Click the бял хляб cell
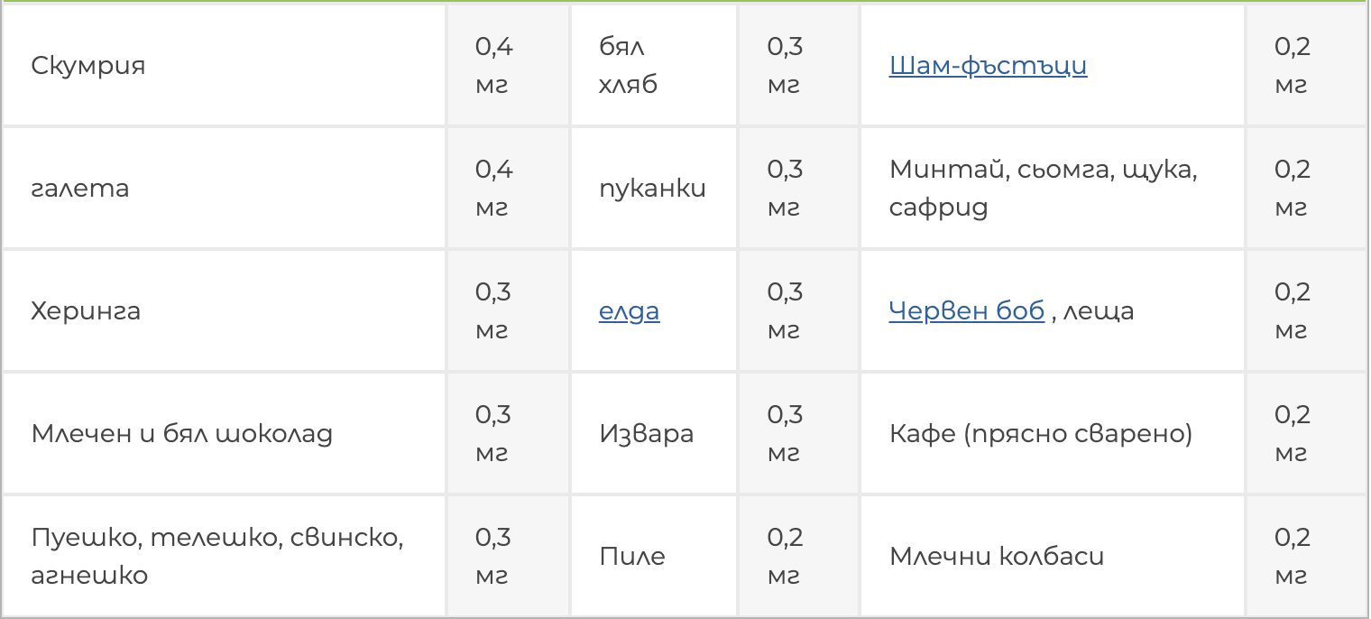Screen dimensions: 1371x619 [x=628, y=66]
